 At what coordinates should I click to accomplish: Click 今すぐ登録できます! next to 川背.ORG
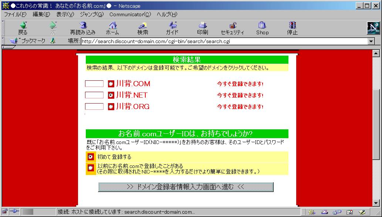pos(240,106)
